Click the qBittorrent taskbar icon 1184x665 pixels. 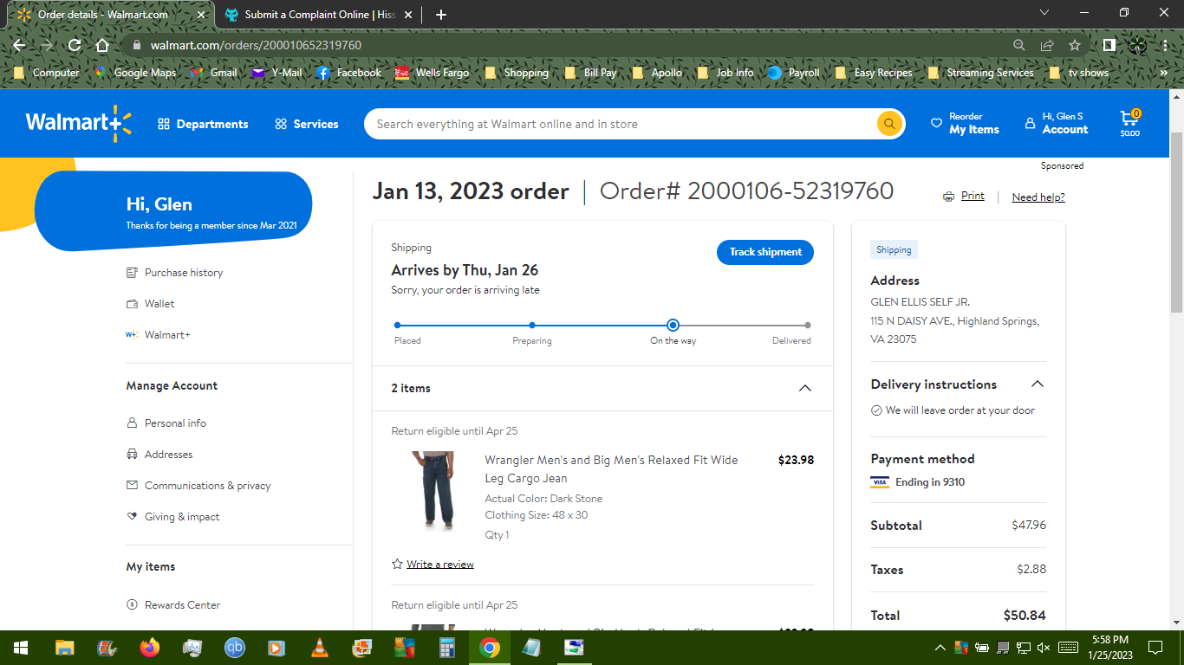234,648
